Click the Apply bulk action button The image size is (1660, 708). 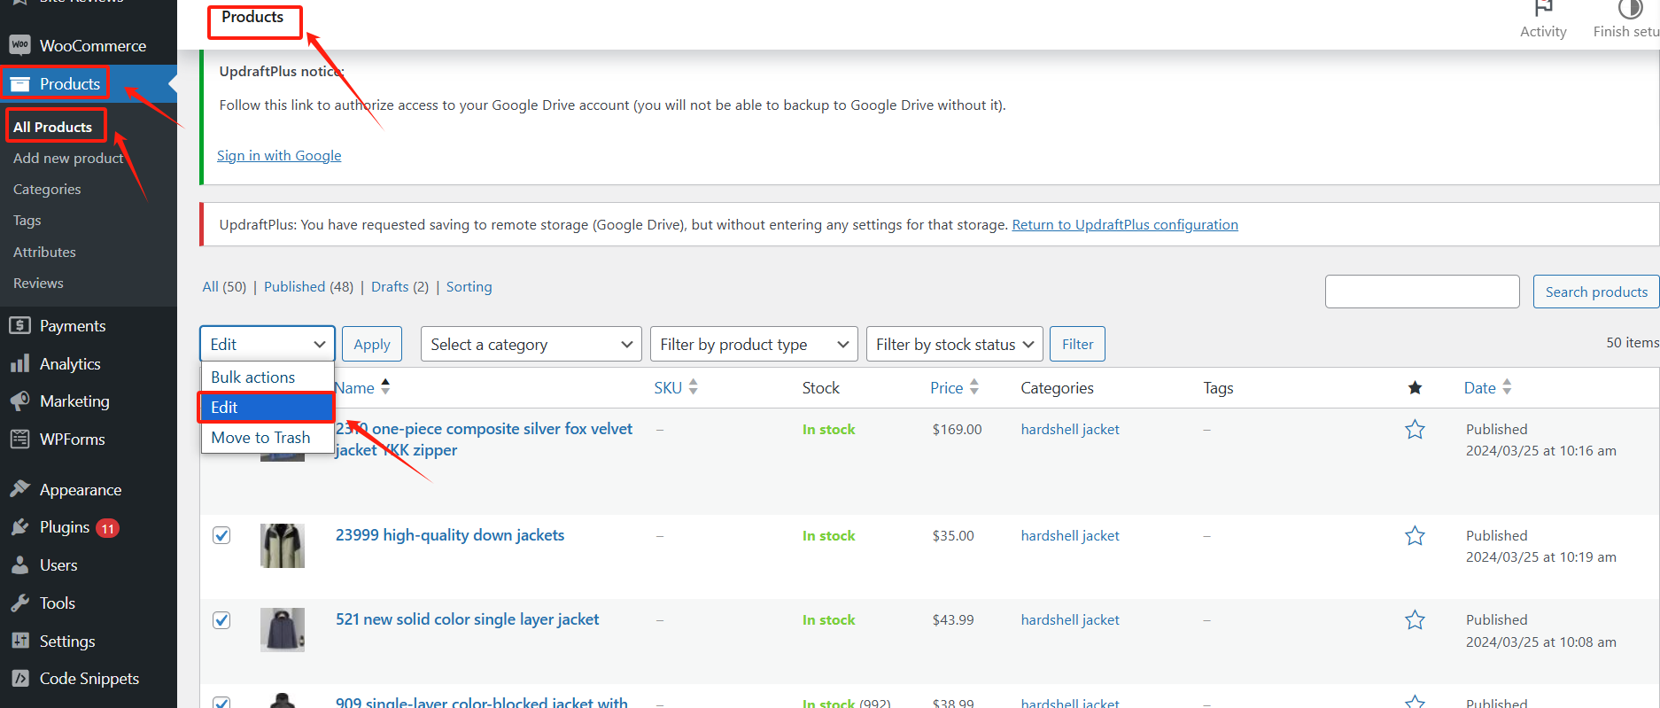coord(372,345)
